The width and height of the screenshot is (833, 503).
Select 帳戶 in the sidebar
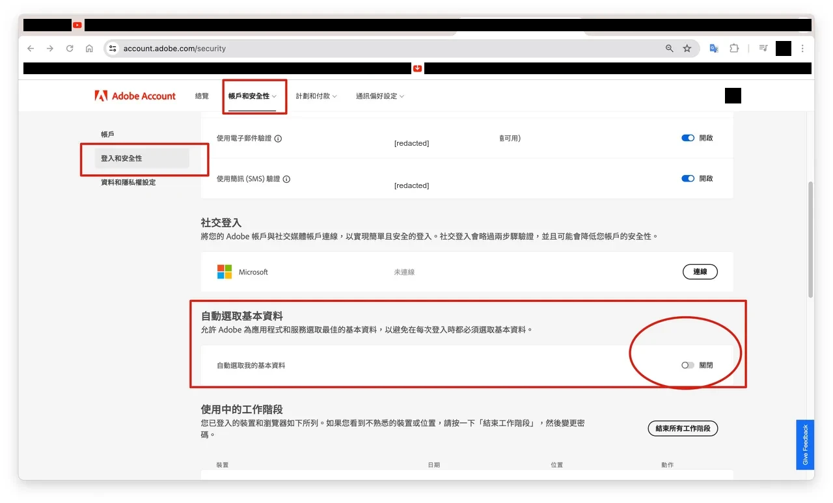point(107,134)
